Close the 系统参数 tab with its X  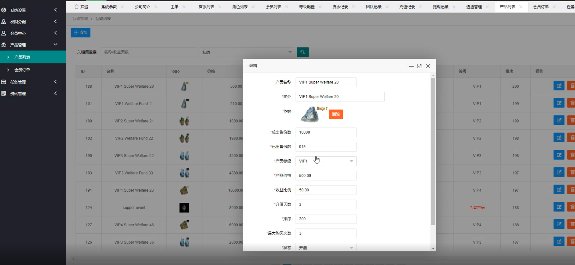(x=122, y=7)
